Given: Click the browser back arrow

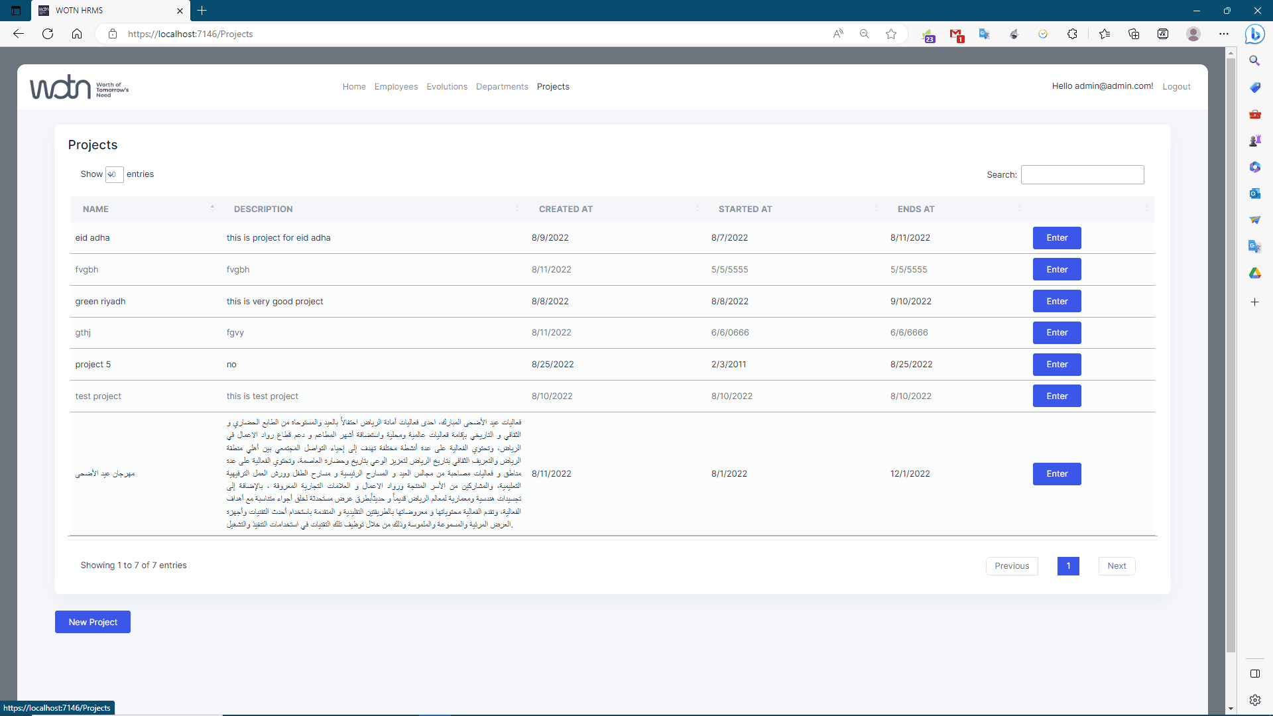Looking at the screenshot, I should tap(19, 34).
